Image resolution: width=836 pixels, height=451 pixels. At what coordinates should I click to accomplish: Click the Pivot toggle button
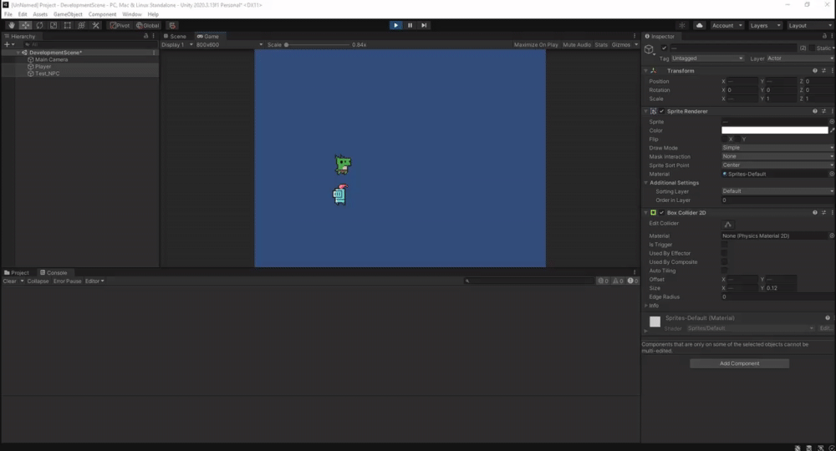pos(120,25)
